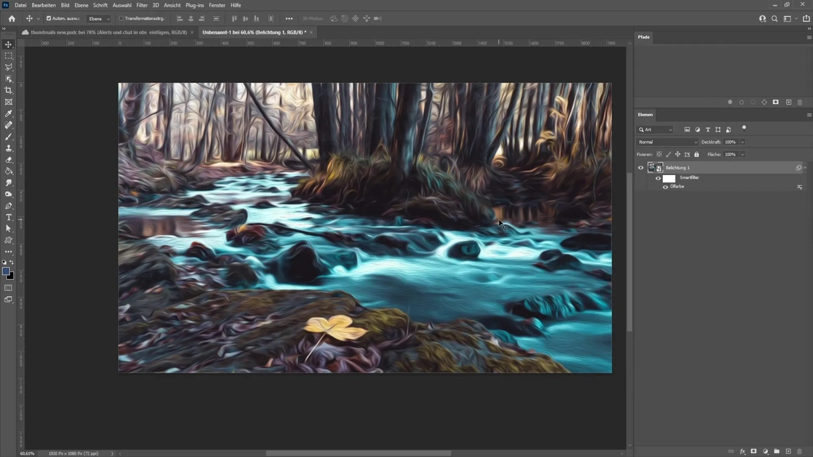Create new group folder in Layers panel

(x=777, y=451)
